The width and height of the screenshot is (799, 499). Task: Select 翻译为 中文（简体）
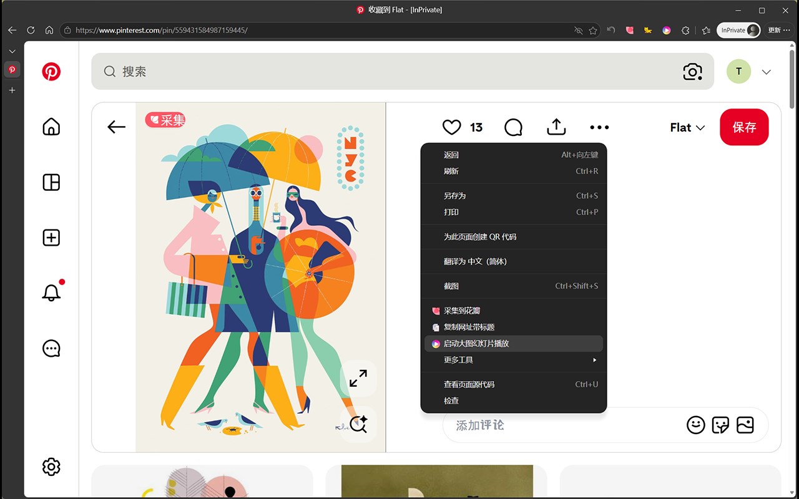pos(514,261)
